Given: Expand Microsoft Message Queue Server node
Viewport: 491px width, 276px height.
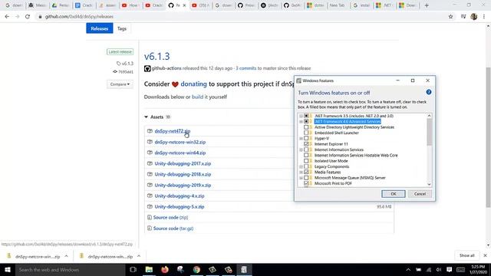Looking at the screenshot, I should 301,178.
